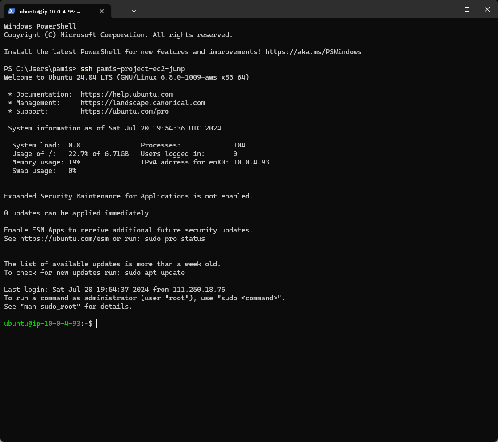Click the 'sudo apt update' command text
Viewport: 498px width, 442px height.
point(155,273)
